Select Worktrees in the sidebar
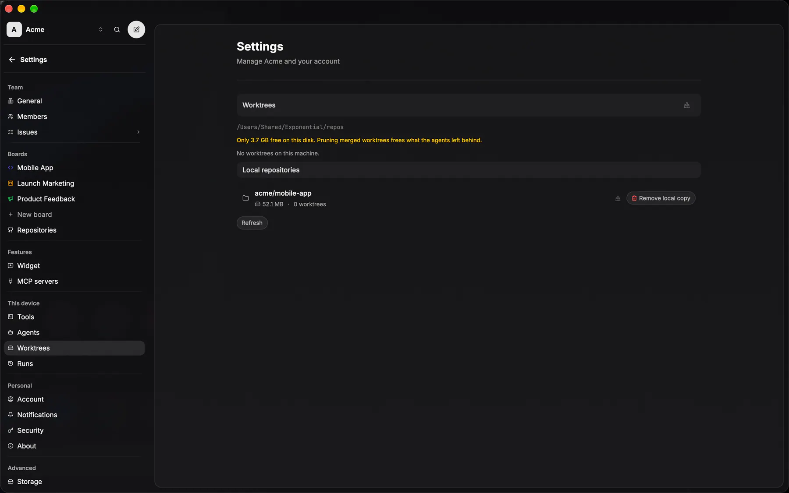The width and height of the screenshot is (789, 493). coord(74,348)
